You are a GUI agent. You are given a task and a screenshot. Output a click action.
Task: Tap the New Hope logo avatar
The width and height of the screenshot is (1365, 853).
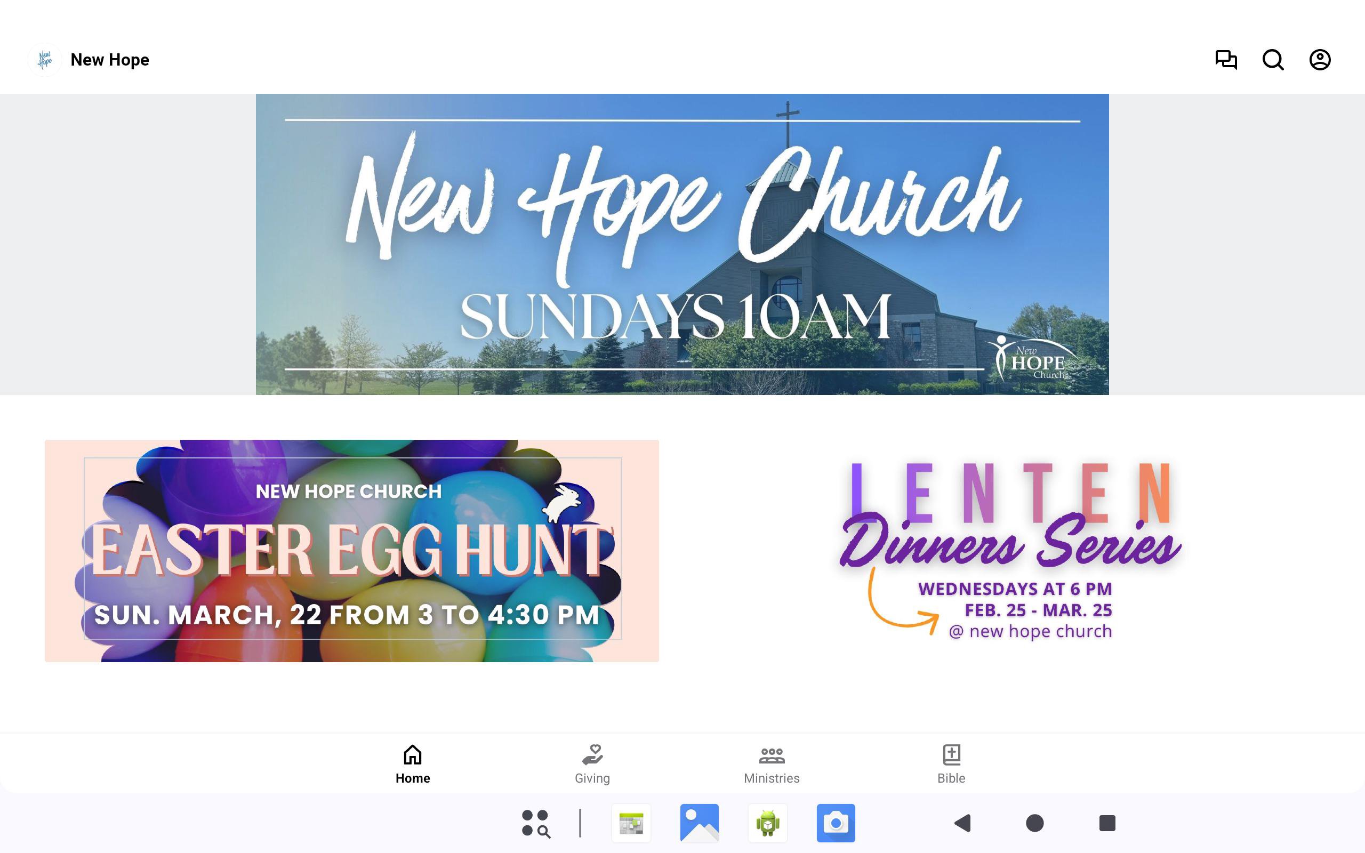pyautogui.click(x=45, y=60)
